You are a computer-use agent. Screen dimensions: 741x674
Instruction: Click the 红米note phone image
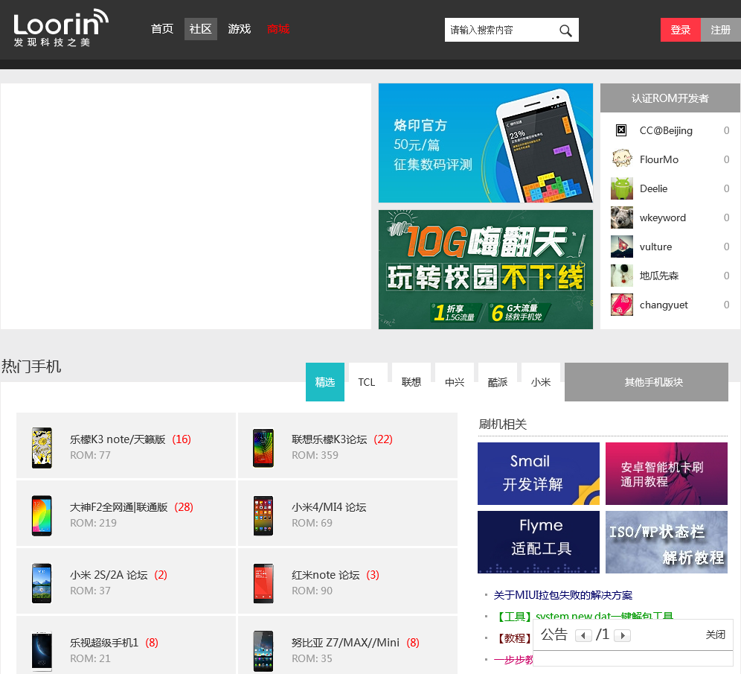263,583
